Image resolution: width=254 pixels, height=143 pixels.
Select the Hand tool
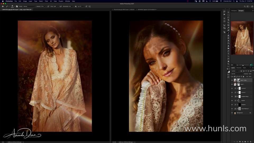click(x=228, y=61)
